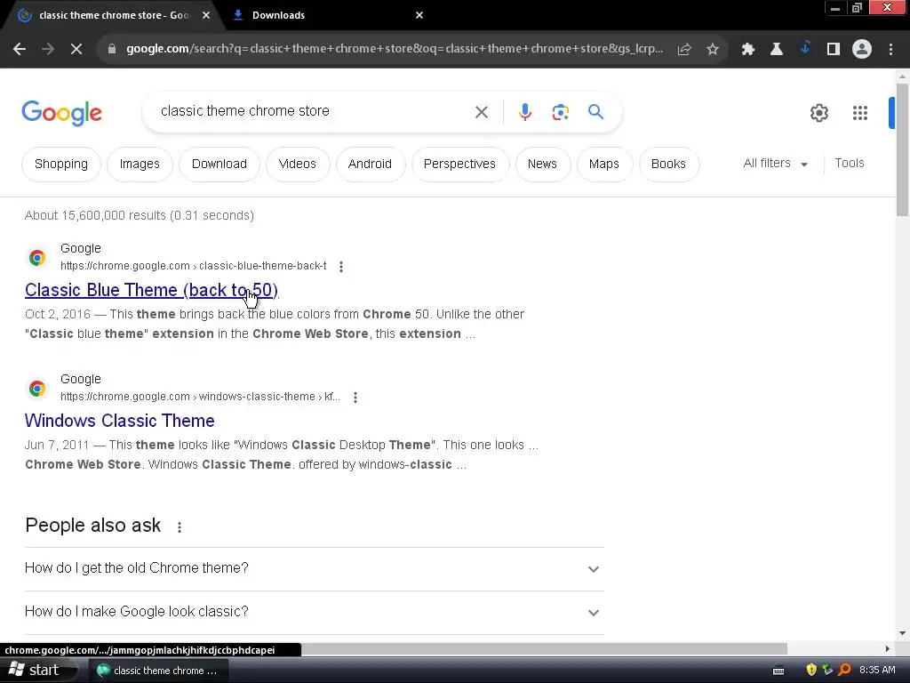Open the profile avatar menu
The image size is (910, 683).
click(862, 50)
